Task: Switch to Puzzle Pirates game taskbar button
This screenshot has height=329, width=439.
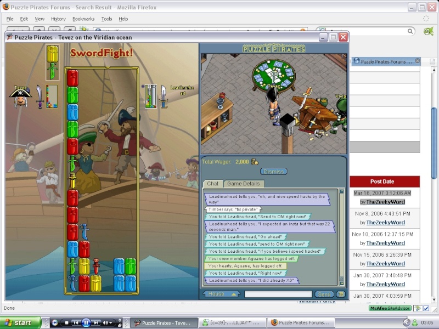Action: (x=163, y=322)
